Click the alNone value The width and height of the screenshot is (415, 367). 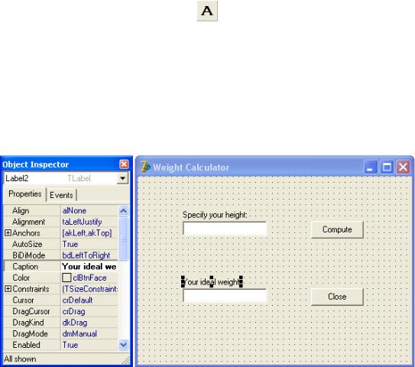[x=74, y=211]
